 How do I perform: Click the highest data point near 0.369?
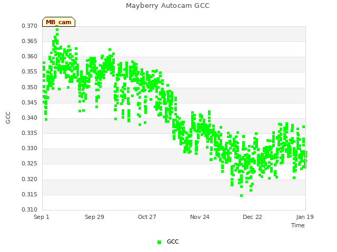[57, 30]
